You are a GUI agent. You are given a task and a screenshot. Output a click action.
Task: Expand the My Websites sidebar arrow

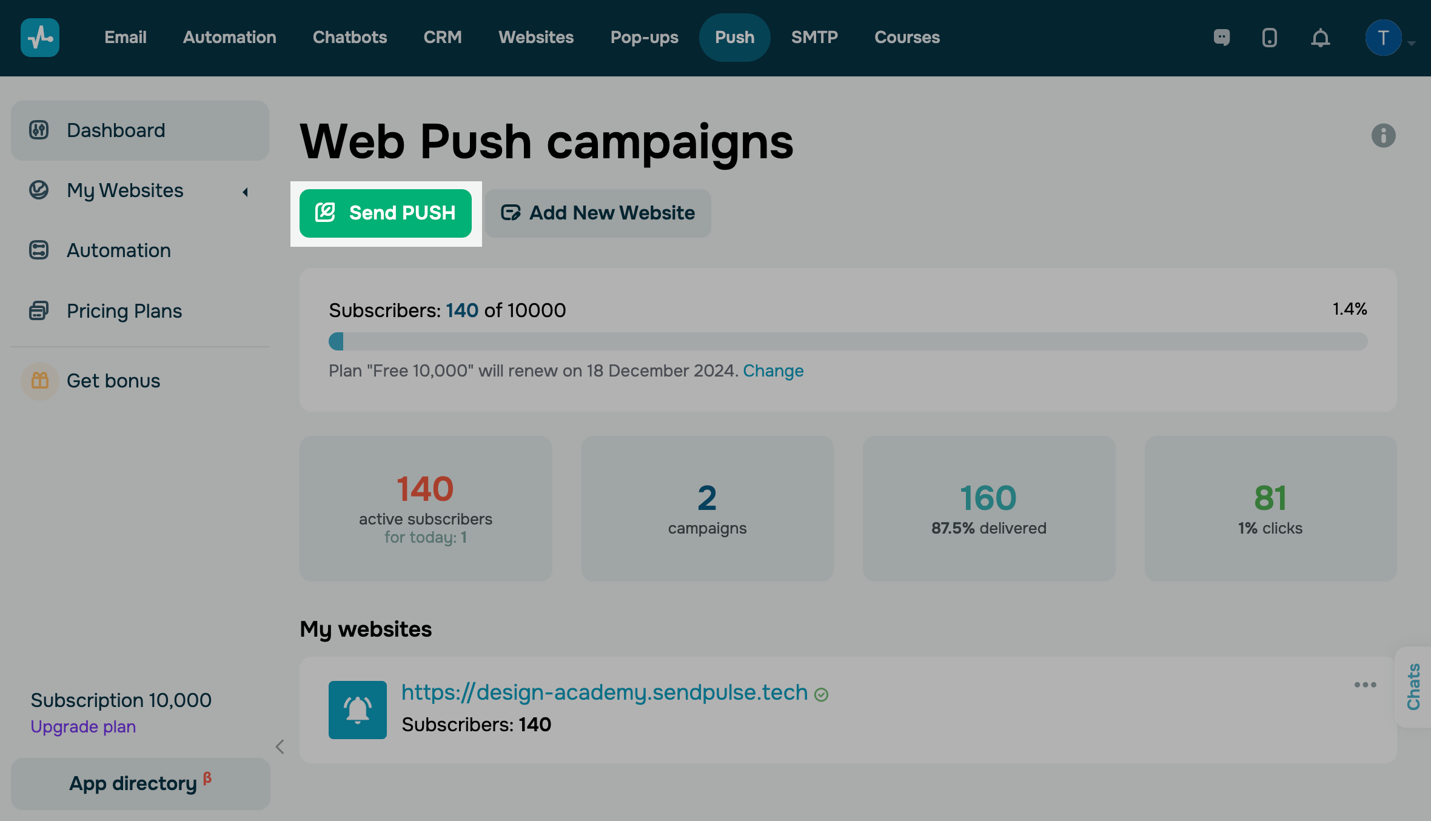[x=246, y=192]
